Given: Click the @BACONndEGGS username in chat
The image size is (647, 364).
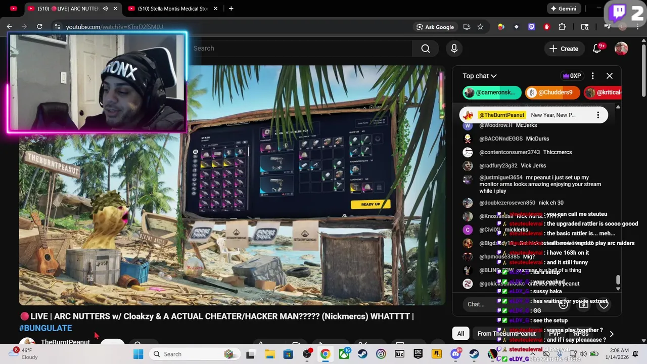Looking at the screenshot, I should (500, 139).
